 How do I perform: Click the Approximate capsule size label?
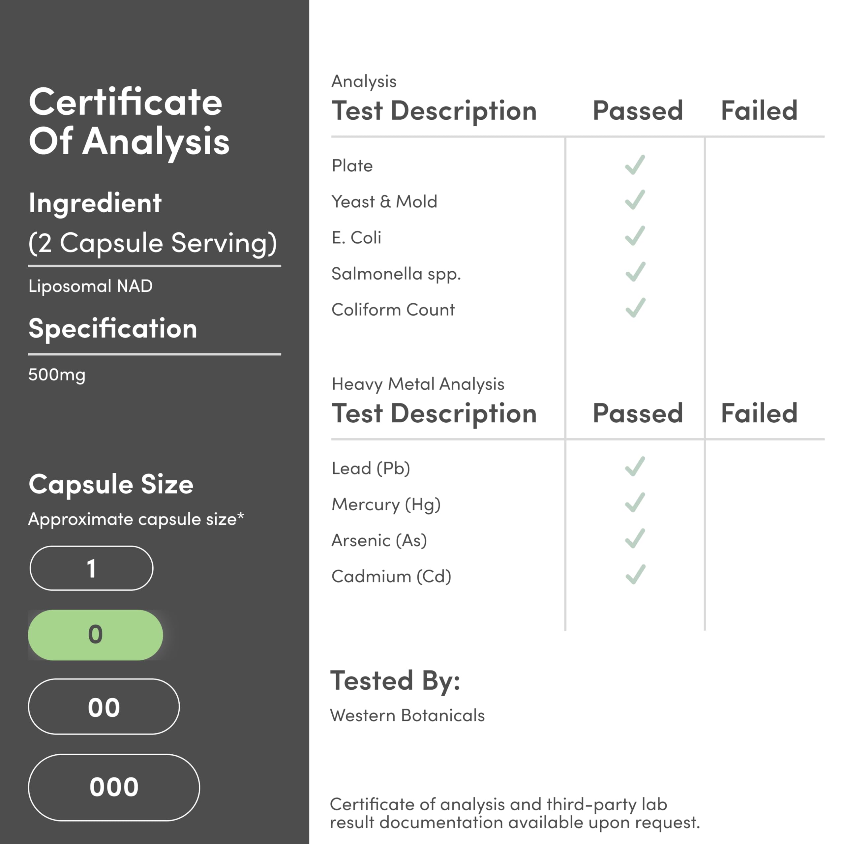(x=136, y=519)
